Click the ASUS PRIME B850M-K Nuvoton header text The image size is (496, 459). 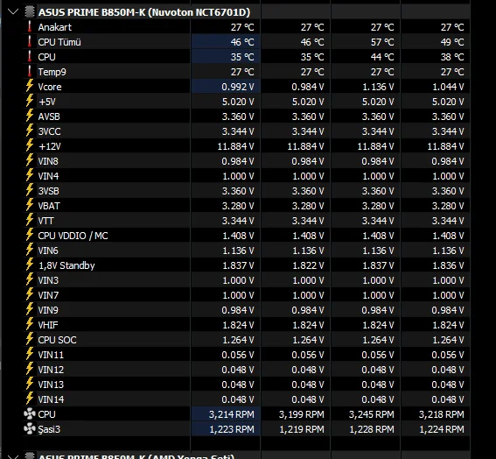144,12
